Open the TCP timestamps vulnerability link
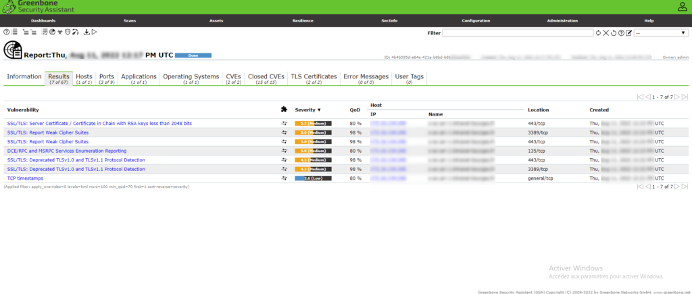This screenshot has height=294, width=692. pos(24,178)
